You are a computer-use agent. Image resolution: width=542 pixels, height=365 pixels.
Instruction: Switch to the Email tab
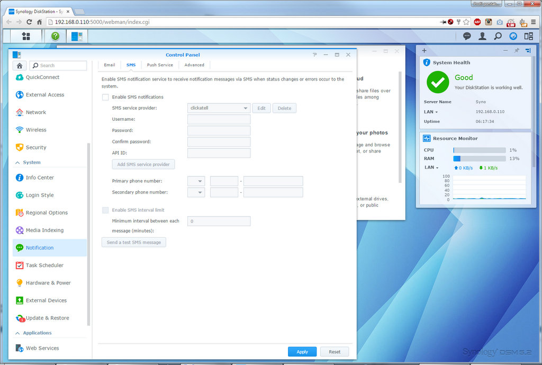pos(109,65)
